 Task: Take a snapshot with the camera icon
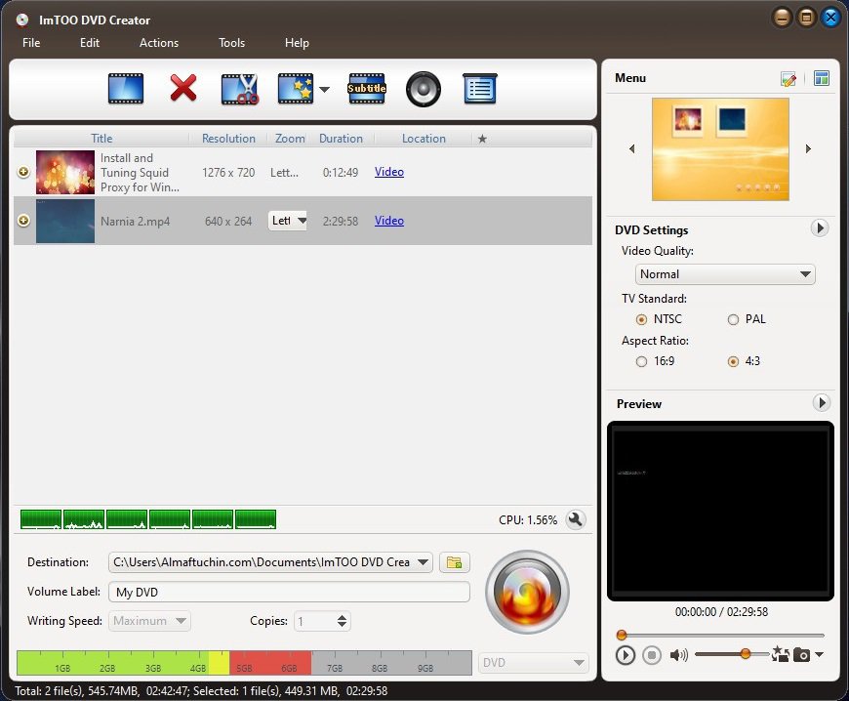click(802, 655)
